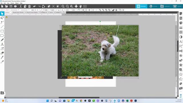Click the Deselect All icon
The width and height of the screenshot is (183, 103).
(53, 6)
